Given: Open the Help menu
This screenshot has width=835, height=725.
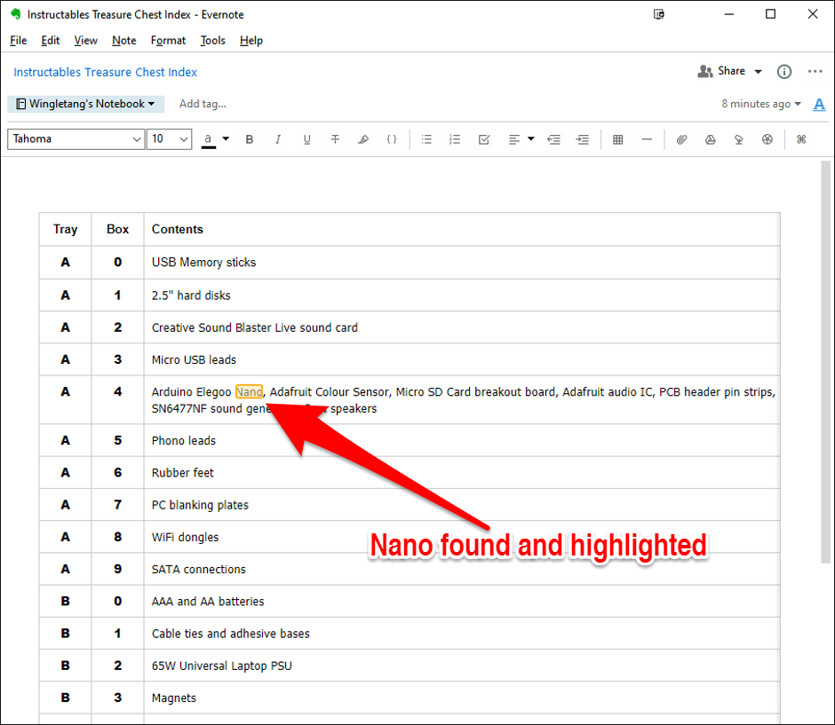Looking at the screenshot, I should [250, 41].
